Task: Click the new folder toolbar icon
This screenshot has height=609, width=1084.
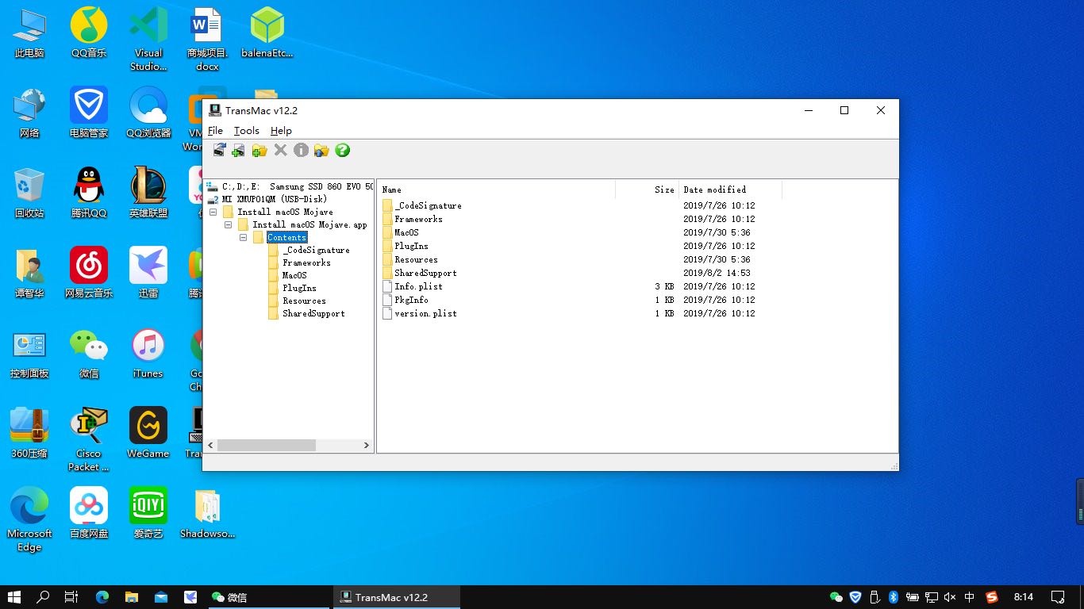Action: (259, 151)
